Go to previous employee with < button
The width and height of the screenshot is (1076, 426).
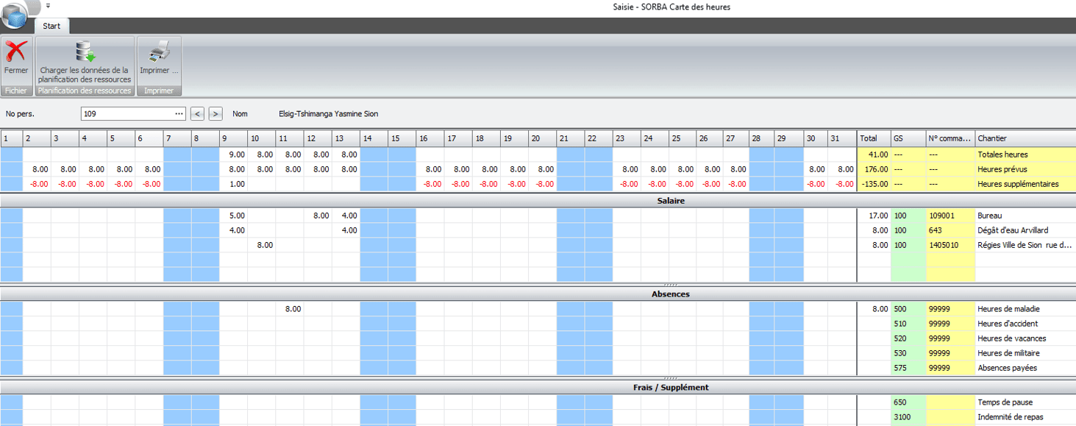coord(197,114)
